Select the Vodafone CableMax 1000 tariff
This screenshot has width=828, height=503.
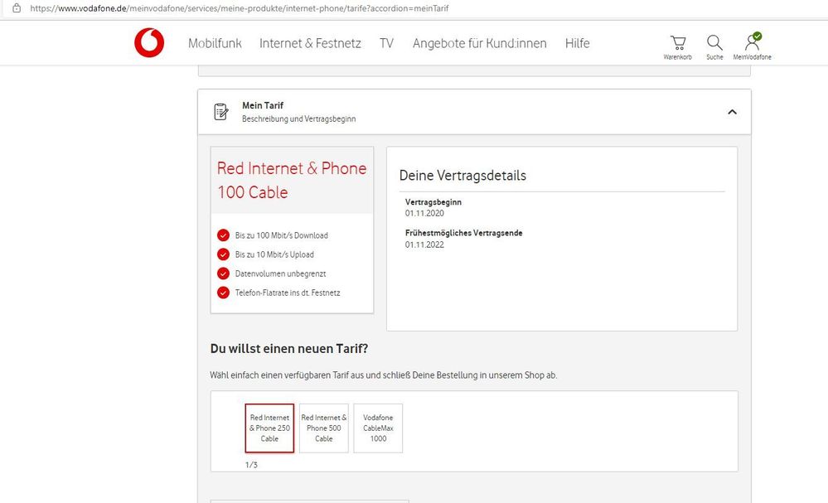378,428
